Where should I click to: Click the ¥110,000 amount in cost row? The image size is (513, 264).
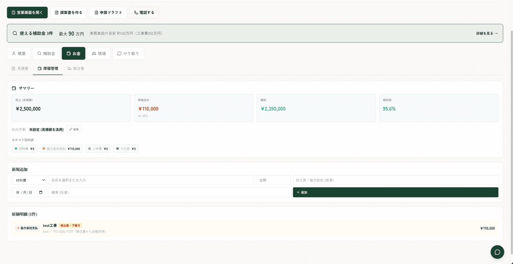tap(488, 228)
